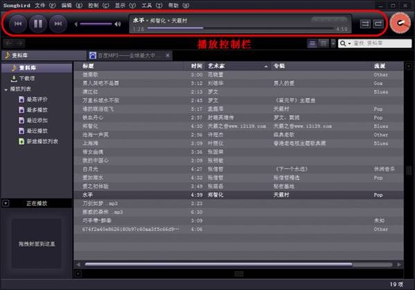Click the album cover drop area
415x290 pixels.
tap(37, 244)
